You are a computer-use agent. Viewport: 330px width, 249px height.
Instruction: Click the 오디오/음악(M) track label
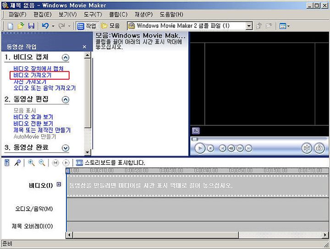point(34,209)
